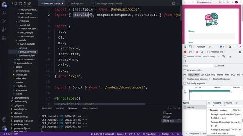Enable the Preserve log checkbox

(x=208, y=52)
